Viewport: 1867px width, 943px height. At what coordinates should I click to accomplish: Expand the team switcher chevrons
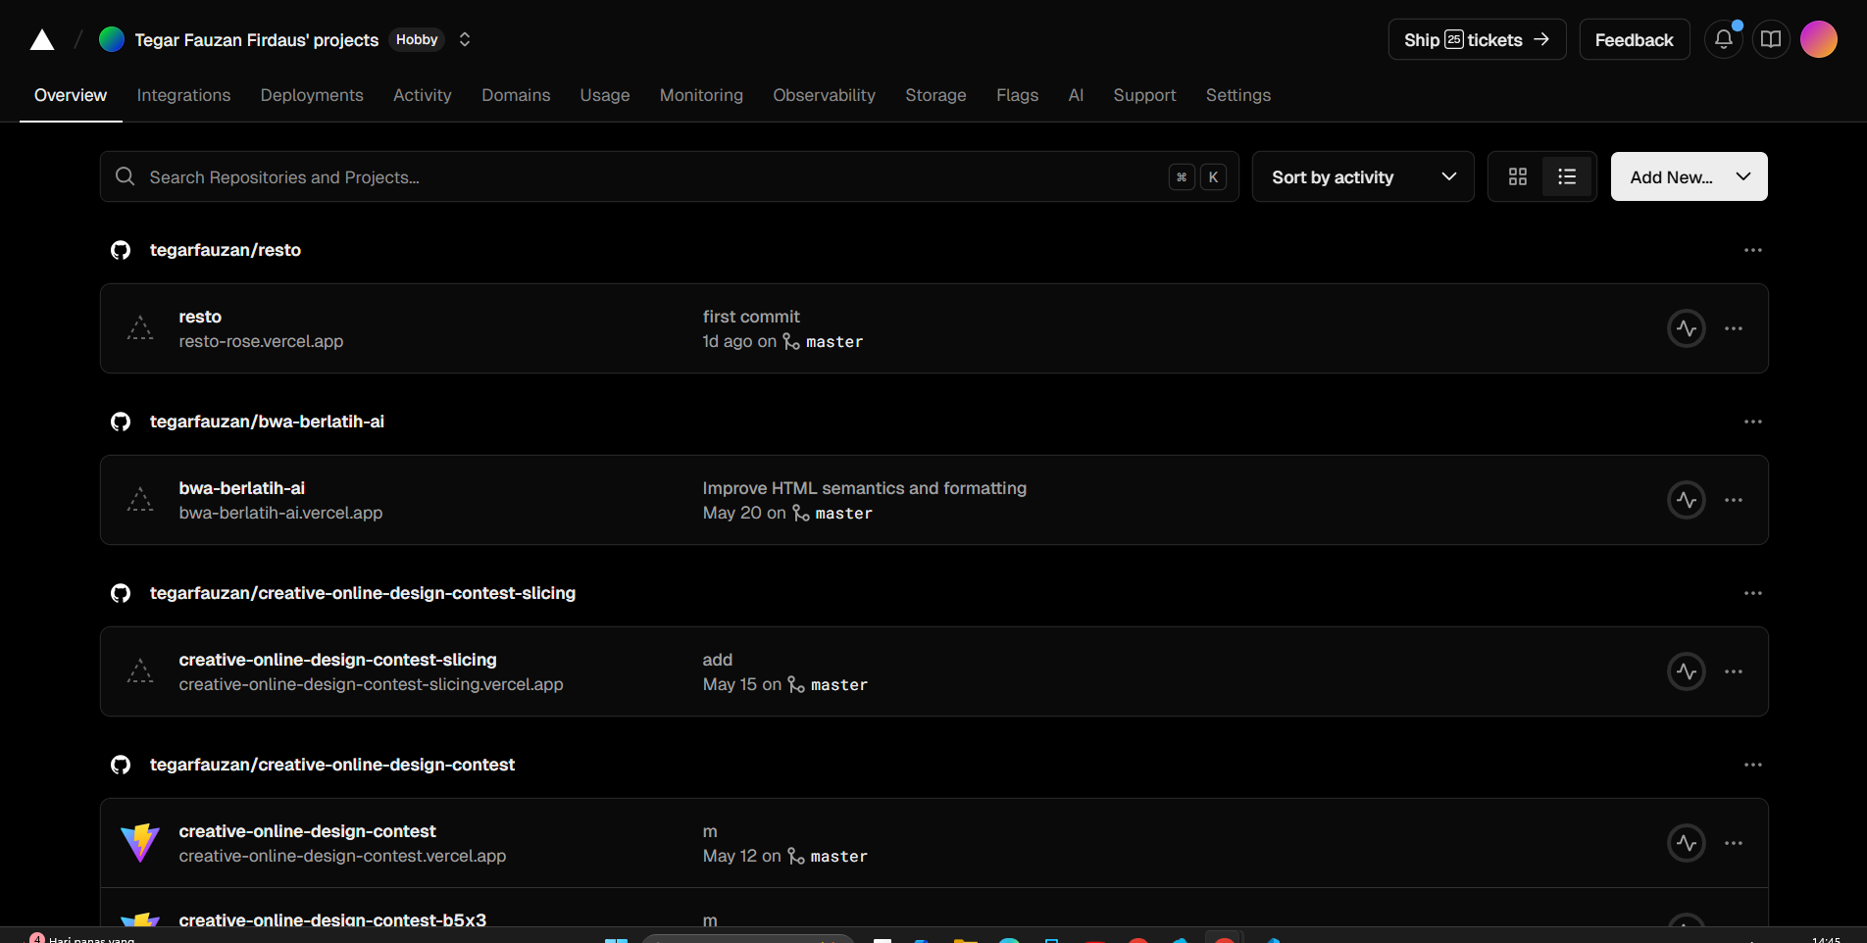[465, 39]
